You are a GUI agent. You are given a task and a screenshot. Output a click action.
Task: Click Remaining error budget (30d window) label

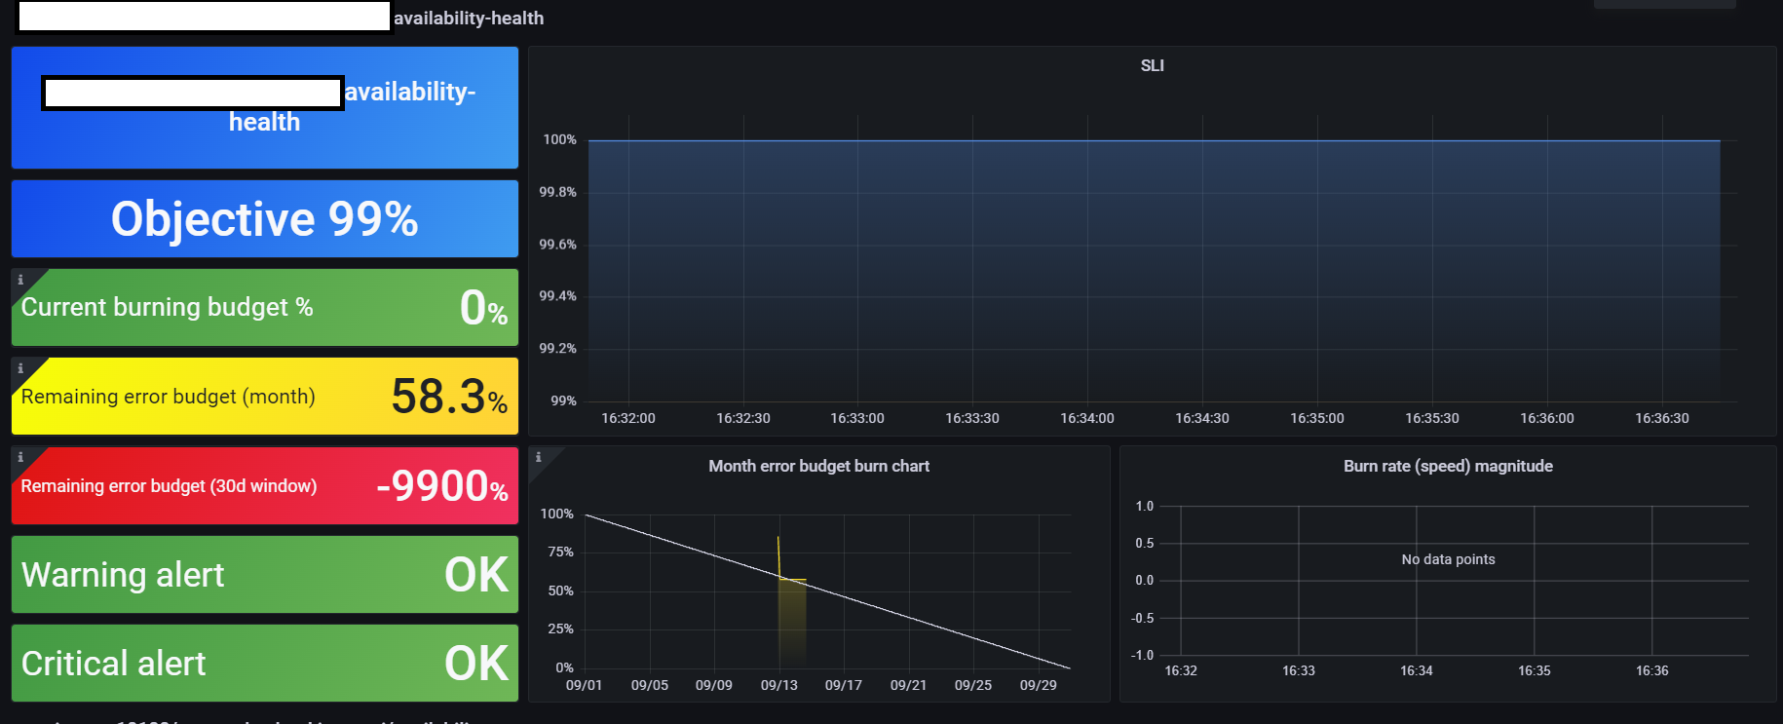170,486
